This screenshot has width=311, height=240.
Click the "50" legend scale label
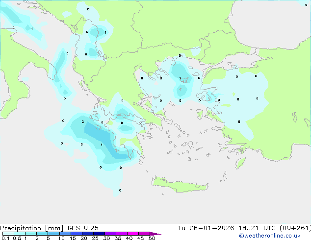click(152, 238)
